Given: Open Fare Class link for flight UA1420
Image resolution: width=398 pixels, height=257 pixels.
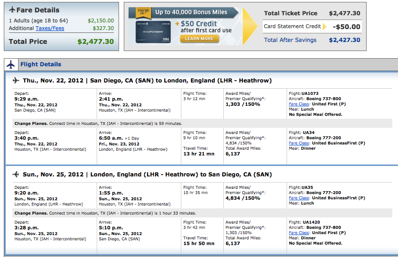Looking at the screenshot, I should click(299, 233).
